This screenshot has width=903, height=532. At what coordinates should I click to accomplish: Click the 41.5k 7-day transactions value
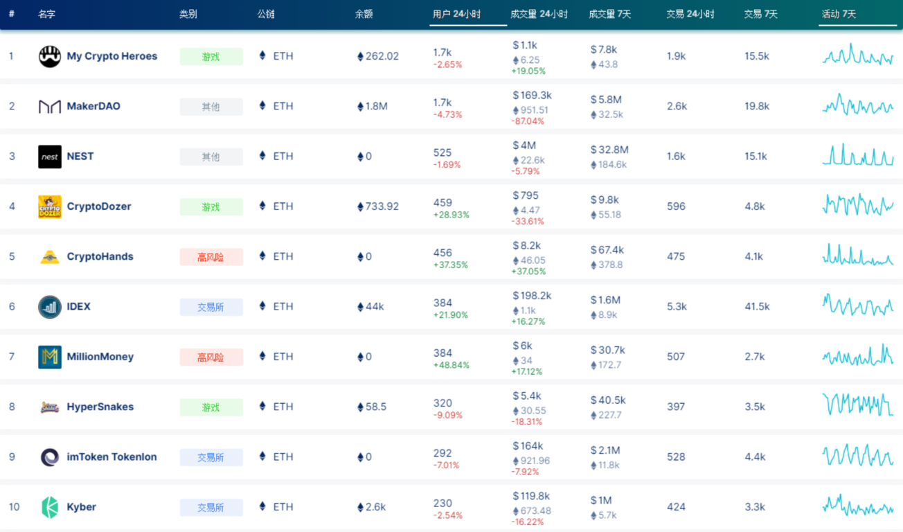[758, 306]
